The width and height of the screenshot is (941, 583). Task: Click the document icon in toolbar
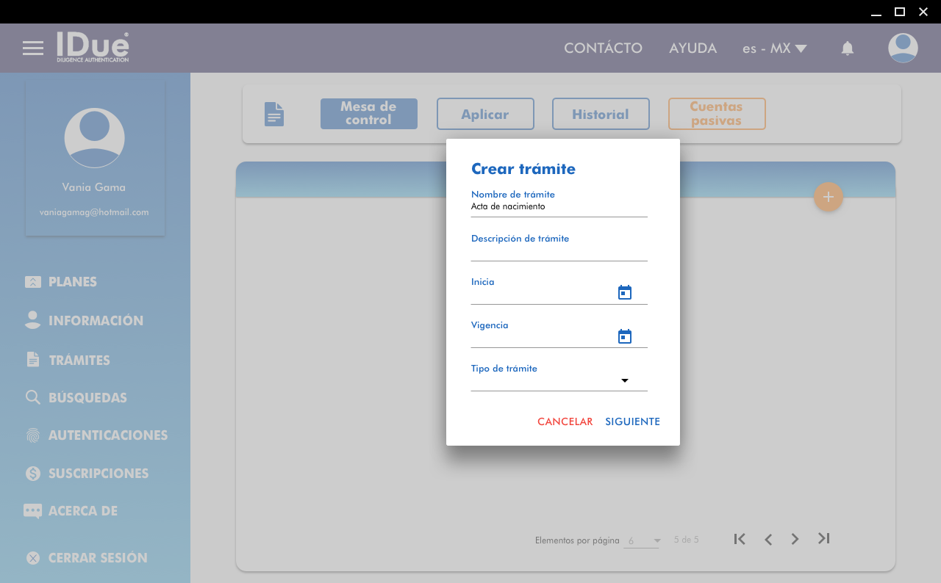[274, 114]
